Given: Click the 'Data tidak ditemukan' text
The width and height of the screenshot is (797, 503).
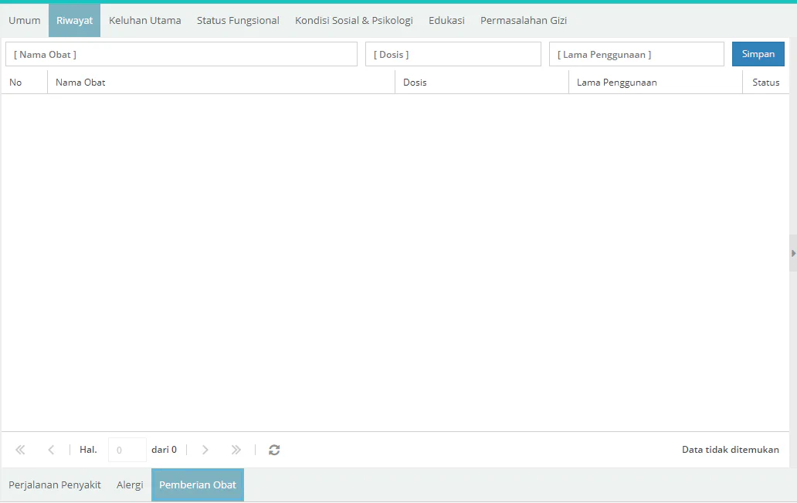Looking at the screenshot, I should (731, 450).
